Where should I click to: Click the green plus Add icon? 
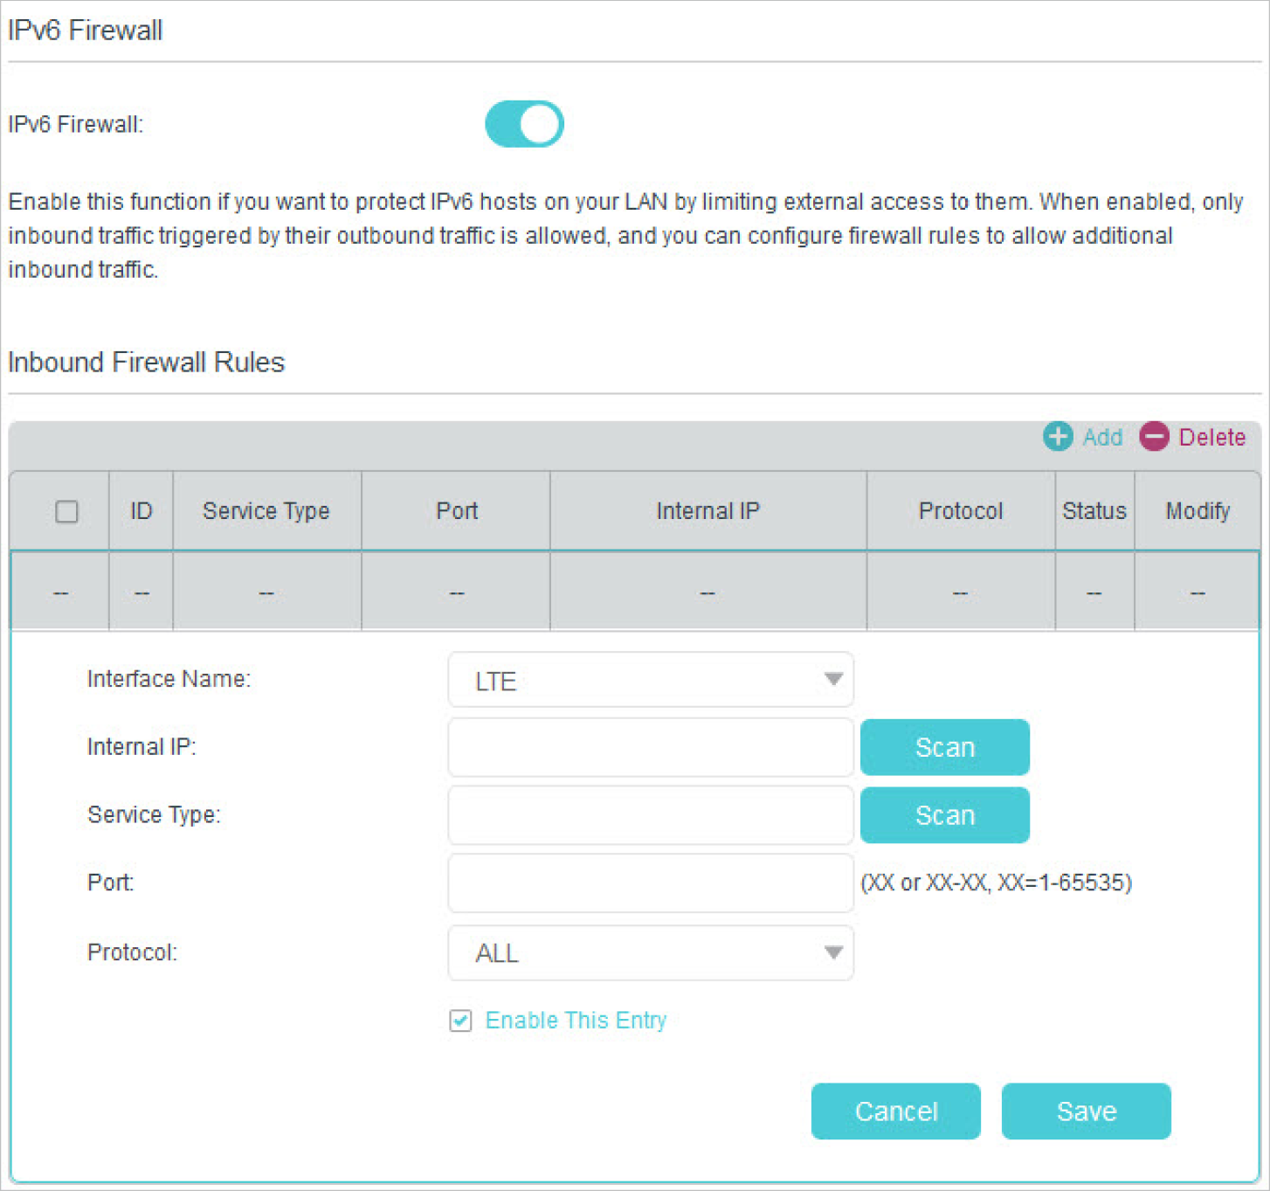[x=1058, y=436]
